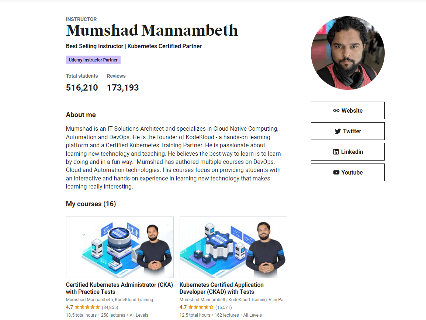Open the Twitter profile button

click(348, 131)
